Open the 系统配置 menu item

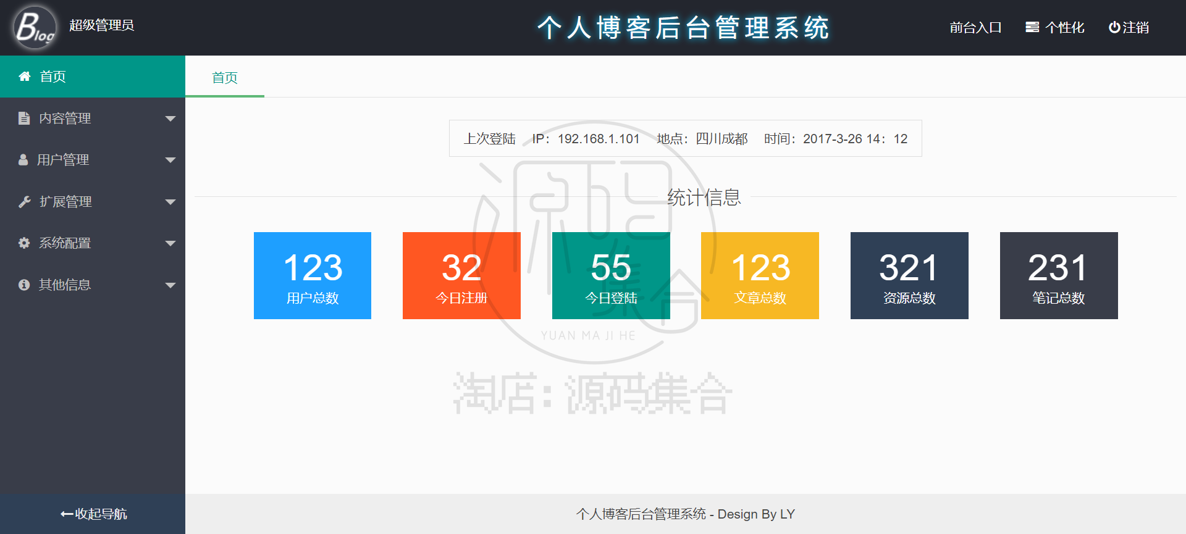tap(93, 243)
